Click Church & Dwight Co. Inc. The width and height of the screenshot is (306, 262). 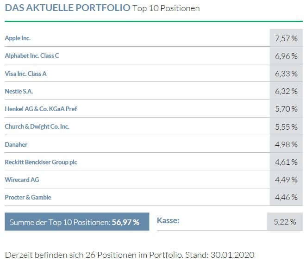37,126
